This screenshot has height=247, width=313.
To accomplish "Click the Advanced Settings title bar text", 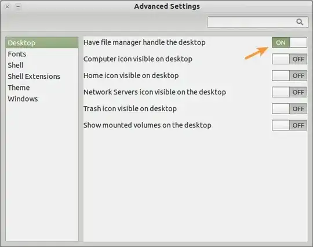I will pos(167,6).
